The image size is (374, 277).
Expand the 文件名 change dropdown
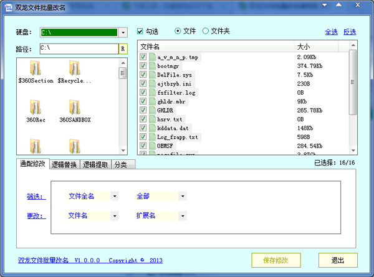click(x=115, y=216)
